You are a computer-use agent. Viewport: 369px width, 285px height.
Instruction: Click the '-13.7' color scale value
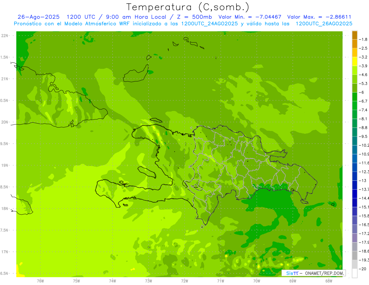(x=364, y=189)
